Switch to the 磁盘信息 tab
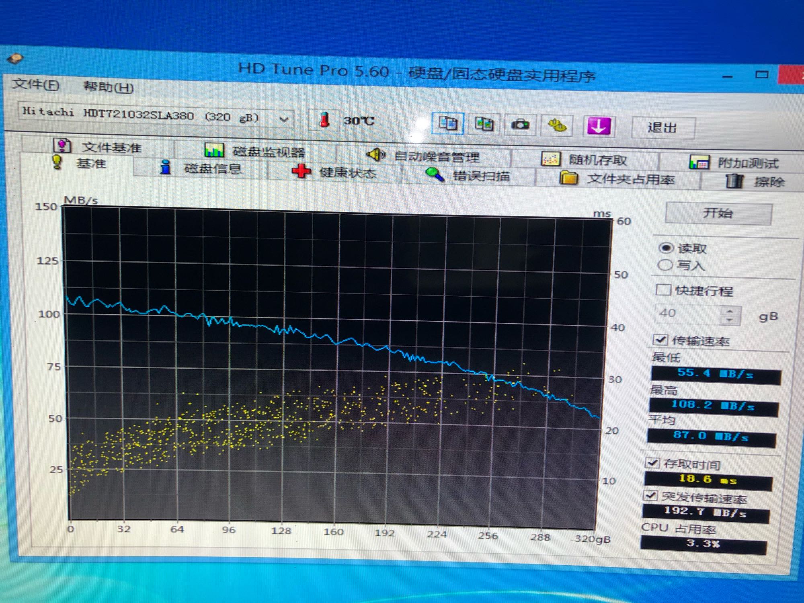Viewport: 804px width, 603px height. [200, 168]
